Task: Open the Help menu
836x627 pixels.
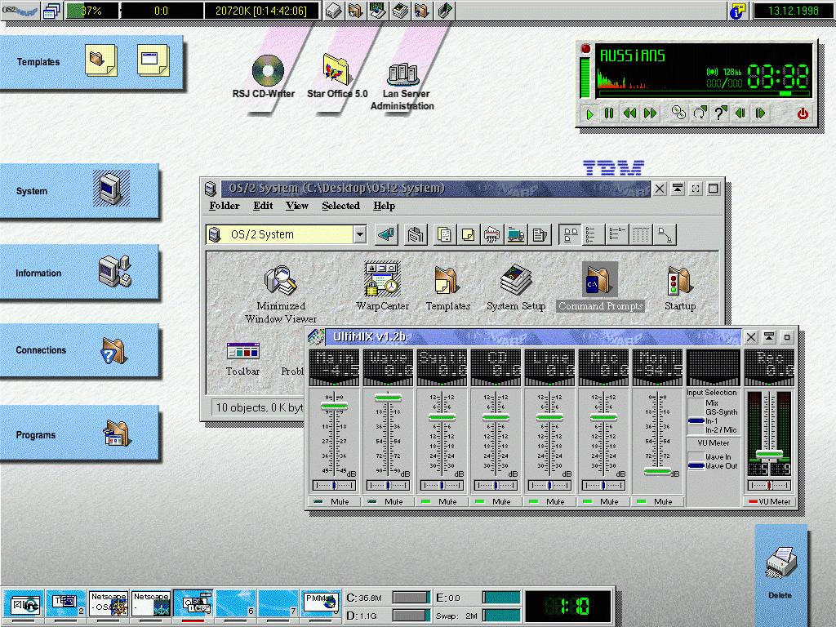Action: [384, 206]
